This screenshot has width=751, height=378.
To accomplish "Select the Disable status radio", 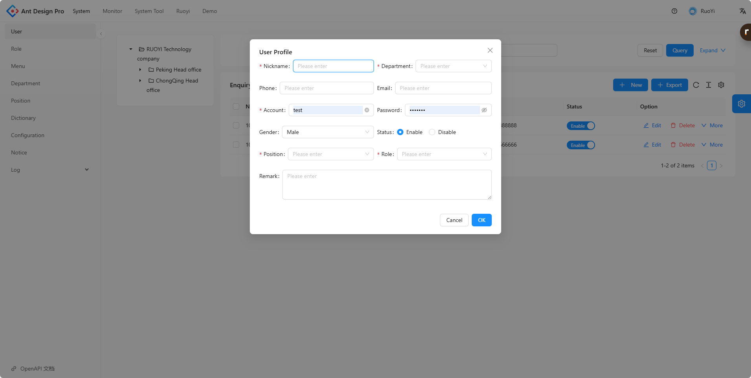I will coord(432,132).
